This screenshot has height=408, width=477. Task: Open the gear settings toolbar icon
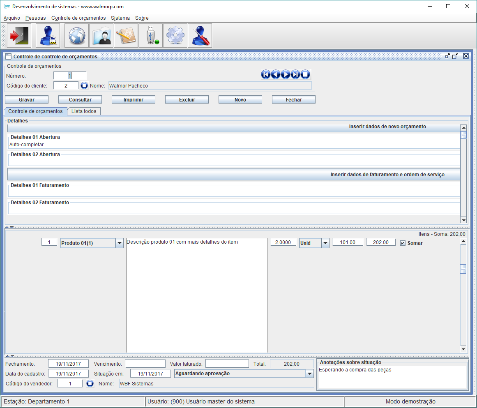(x=175, y=36)
